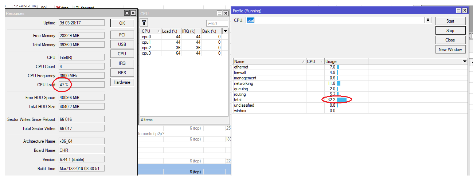Select the cpu0 row
Image resolution: width=473 pixels, height=193 pixels.
(x=184, y=37)
